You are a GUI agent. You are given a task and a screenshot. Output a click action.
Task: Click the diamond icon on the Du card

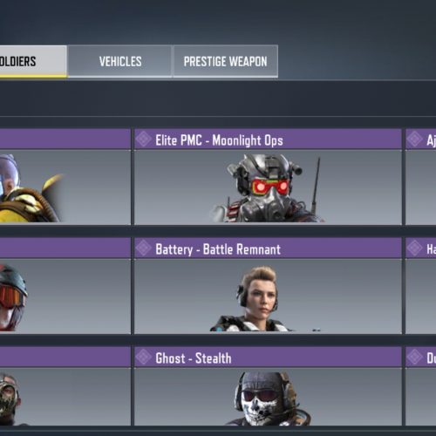click(x=414, y=357)
